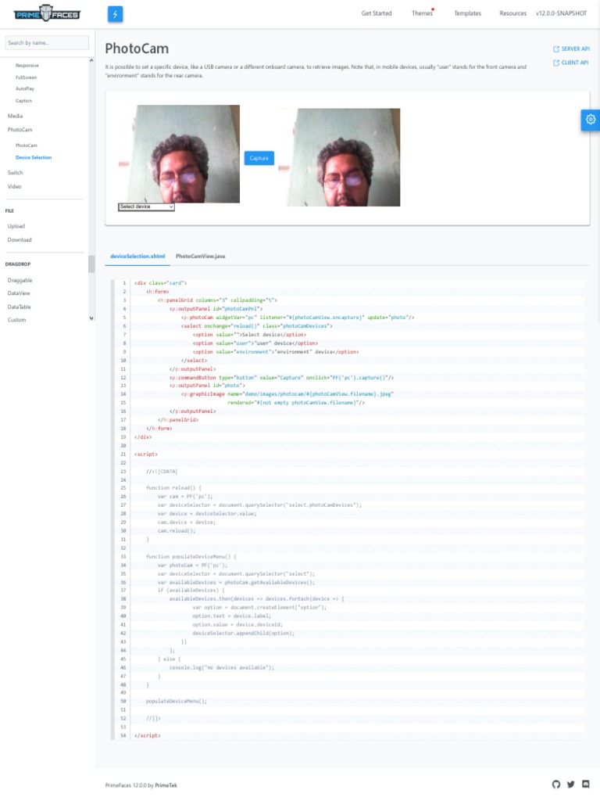Click sidebar scroll up arrow
The image size is (600, 801).
coord(91,60)
